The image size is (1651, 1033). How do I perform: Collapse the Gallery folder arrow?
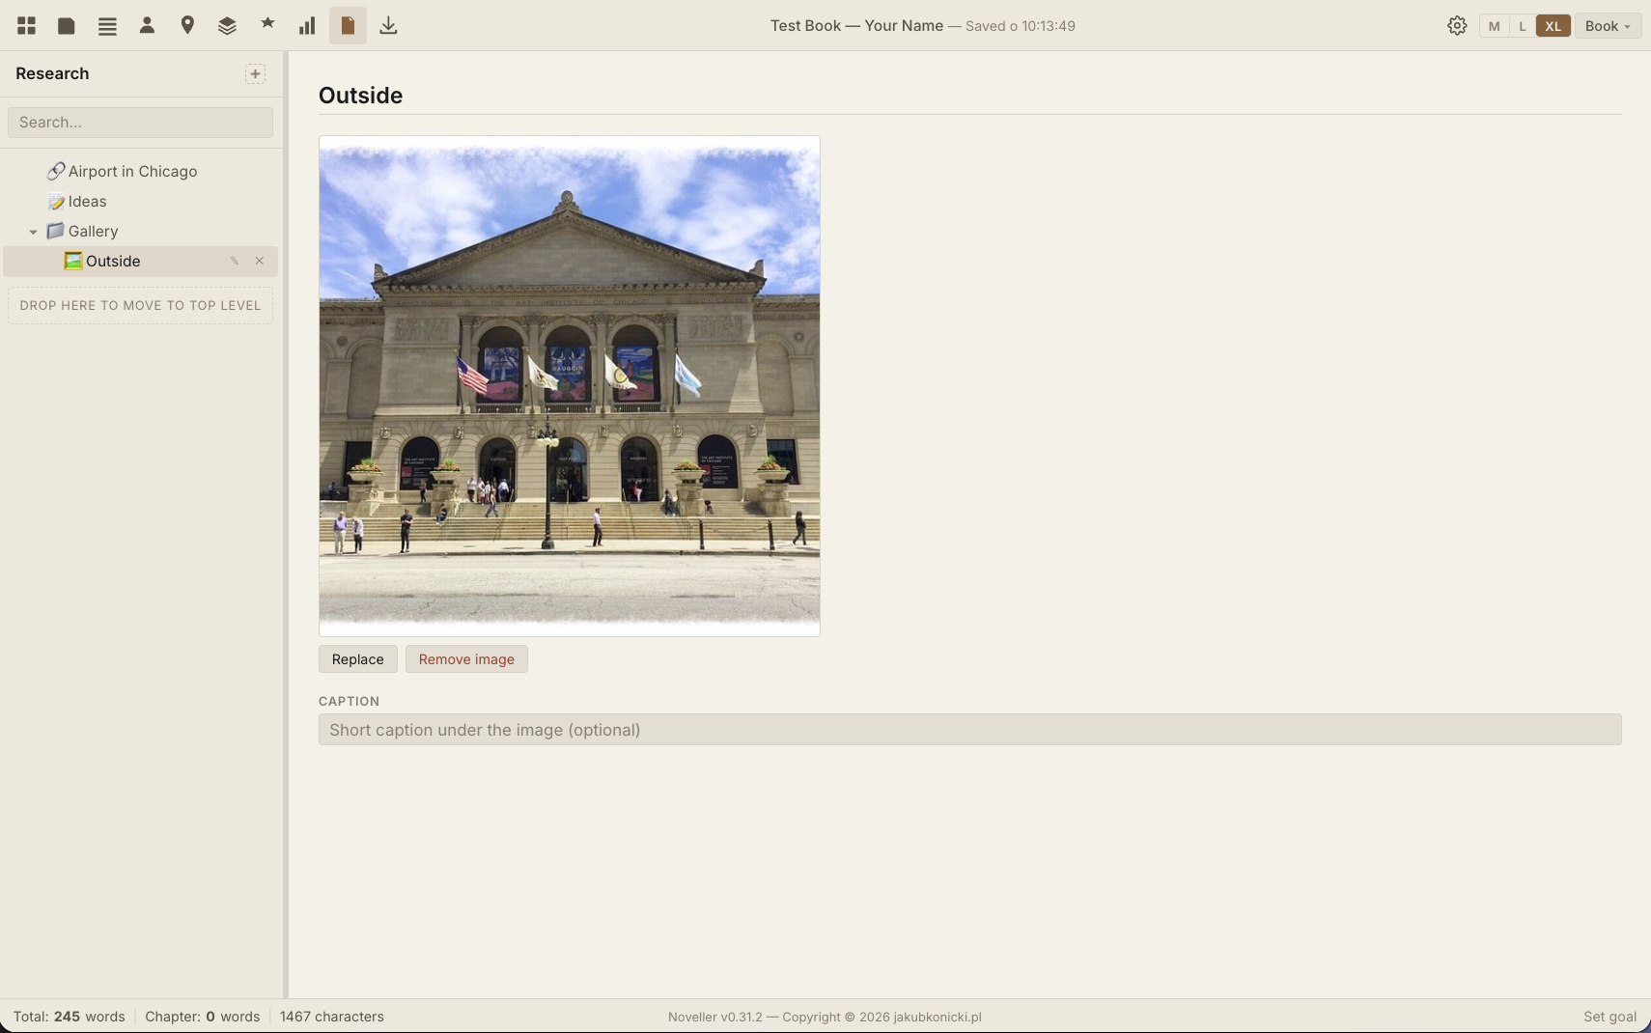coord(33,232)
